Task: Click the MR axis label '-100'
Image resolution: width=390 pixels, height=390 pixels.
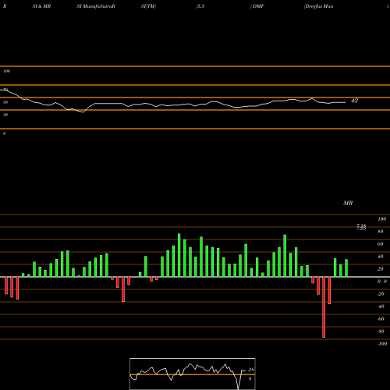Action: click(382, 344)
